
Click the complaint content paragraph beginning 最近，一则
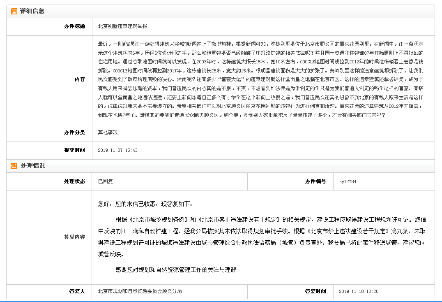click(261, 79)
